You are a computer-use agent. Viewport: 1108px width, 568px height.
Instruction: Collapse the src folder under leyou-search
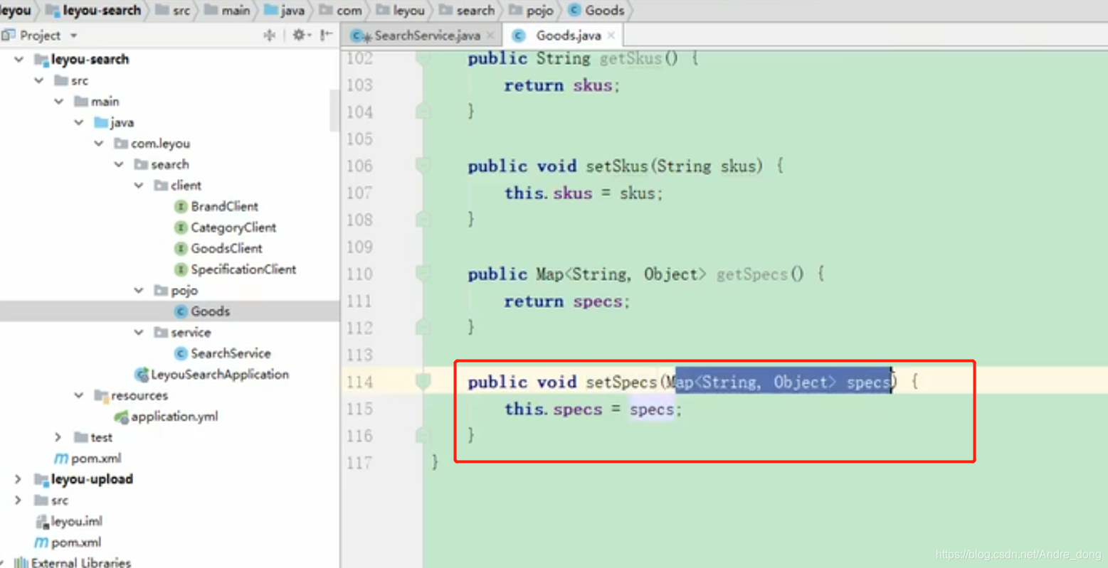coord(39,81)
